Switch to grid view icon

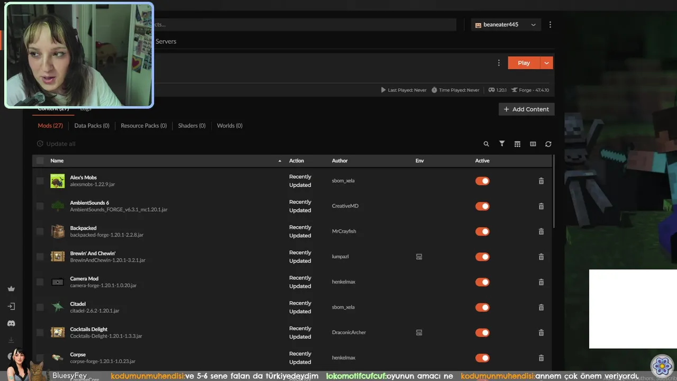pos(517,144)
